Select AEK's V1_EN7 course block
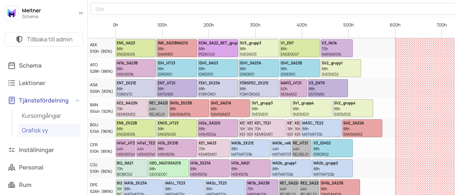This screenshot has height=195, width=455. pyautogui.click(x=300, y=48)
